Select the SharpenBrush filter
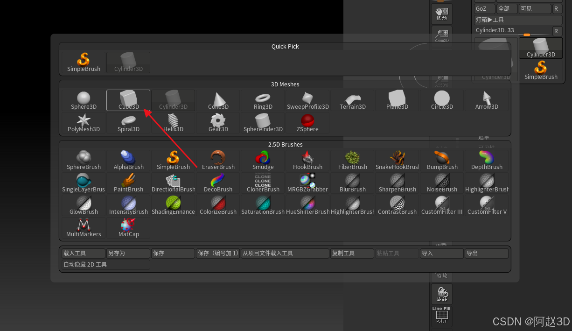This screenshot has width=572, height=331. (397, 183)
